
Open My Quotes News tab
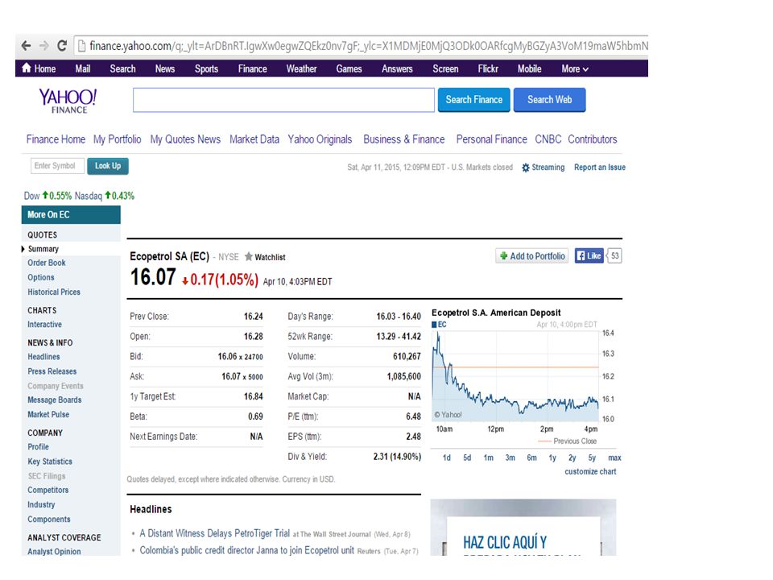[x=185, y=139]
